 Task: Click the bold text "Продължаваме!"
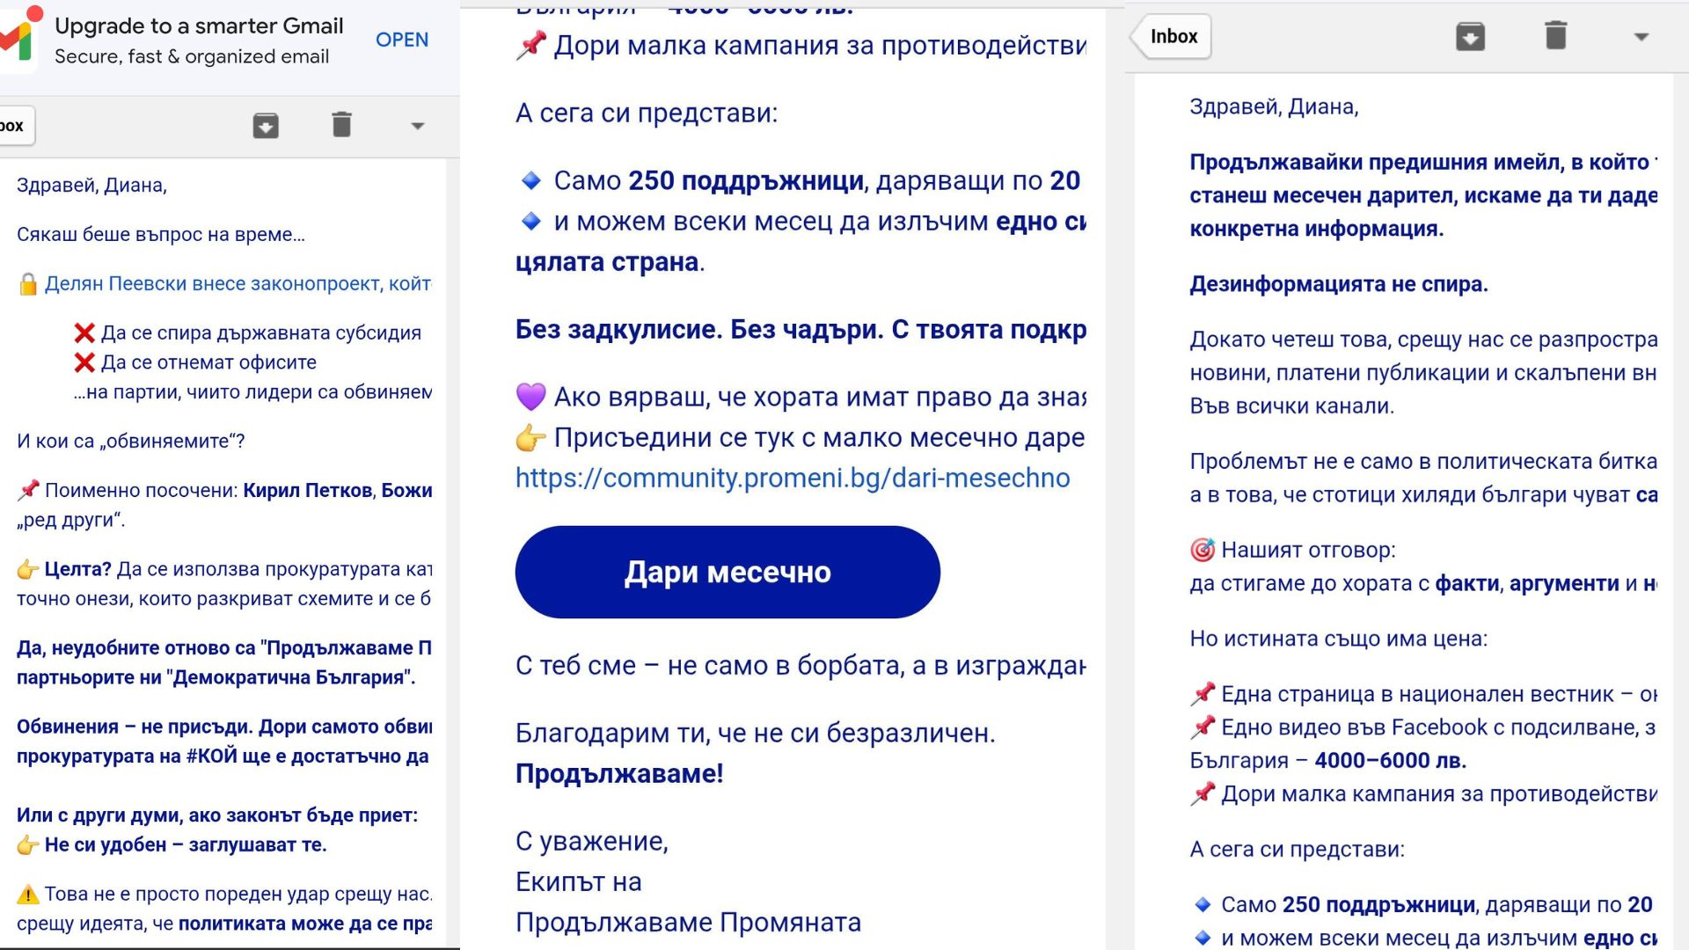tap(619, 773)
